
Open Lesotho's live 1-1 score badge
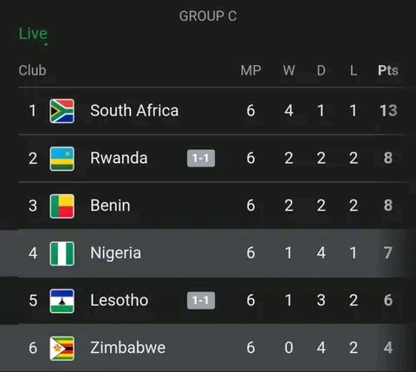[201, 300]
